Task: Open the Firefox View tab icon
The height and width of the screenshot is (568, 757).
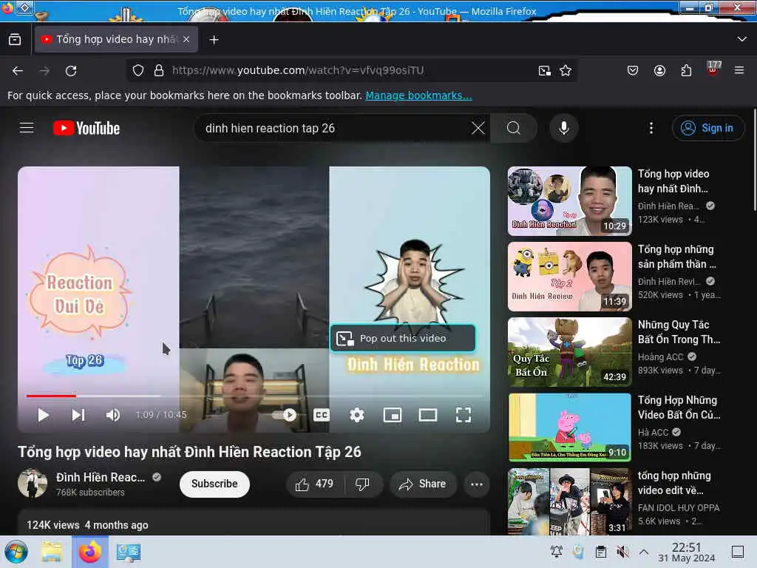Action: (x=15, y=40)
